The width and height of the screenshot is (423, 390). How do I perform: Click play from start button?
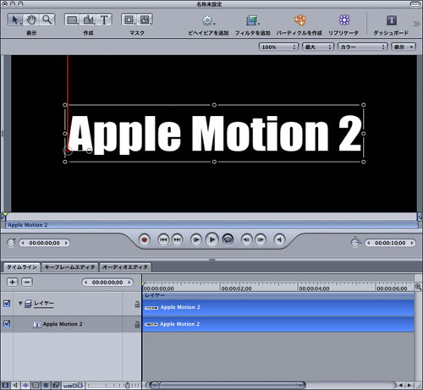point(196,239)
